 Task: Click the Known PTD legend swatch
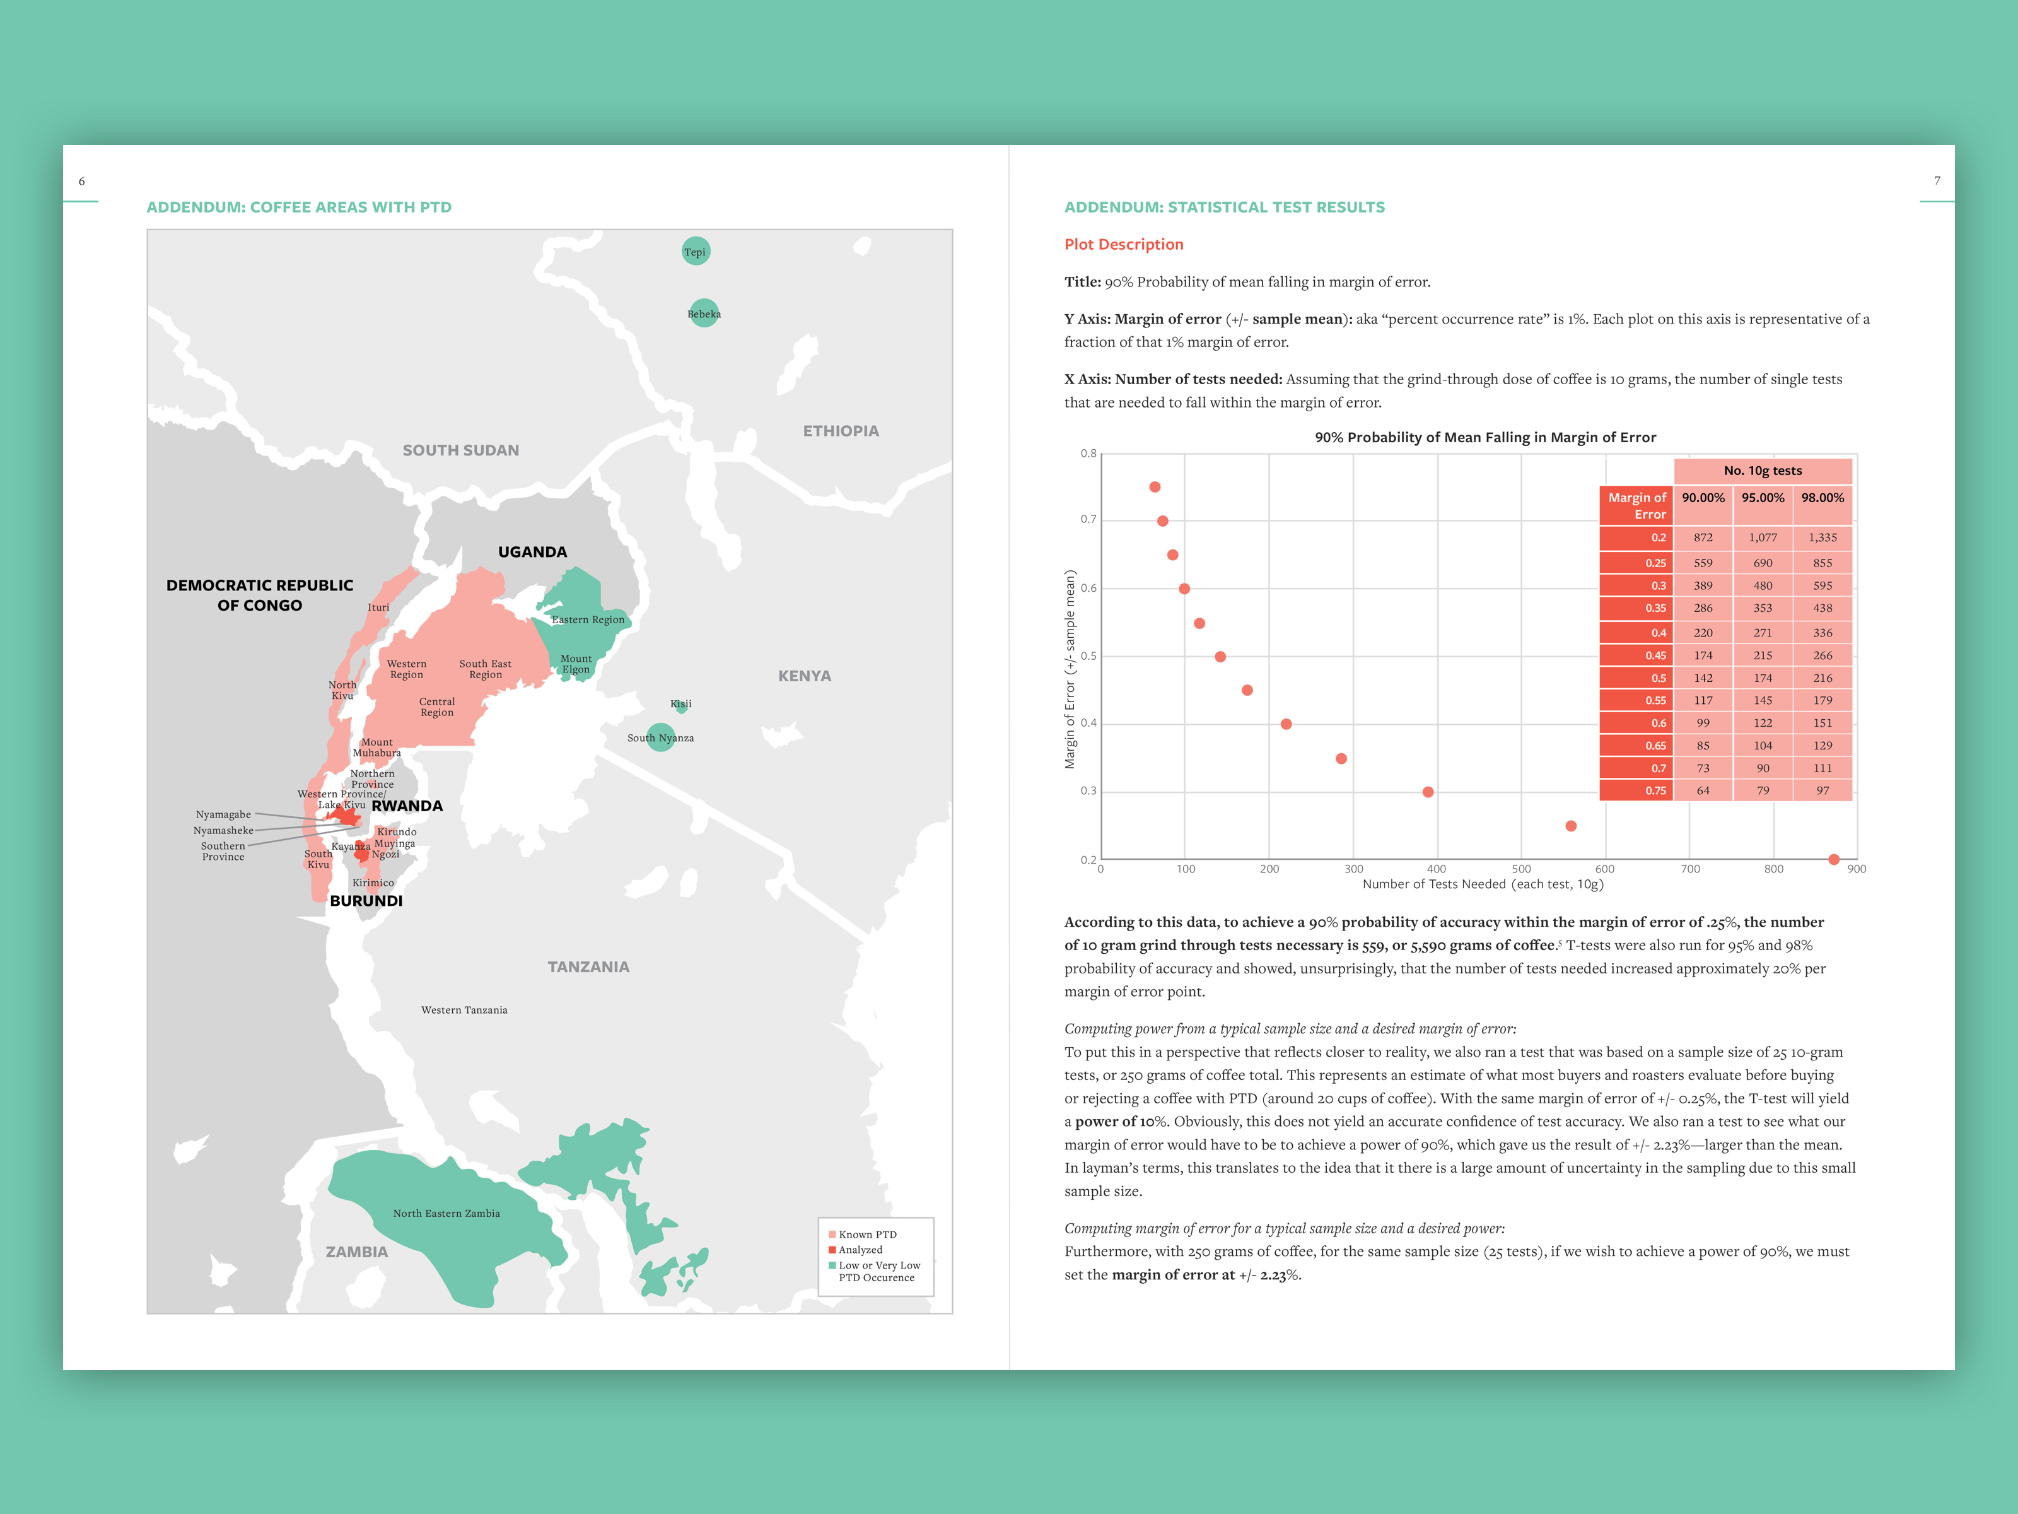(x=832, y=1235)
